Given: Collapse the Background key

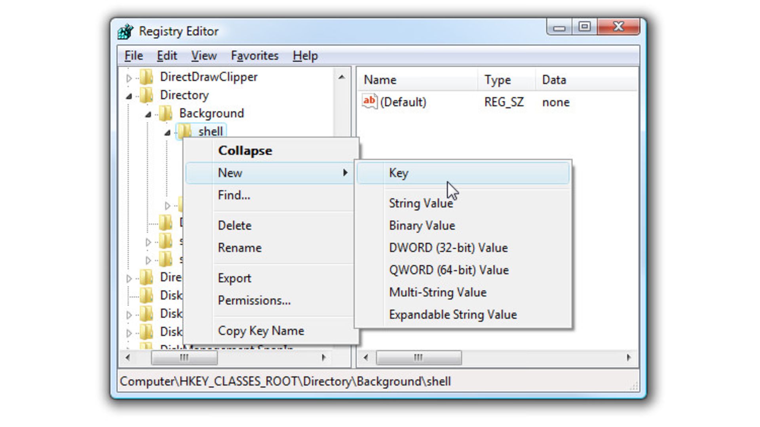Looking at the screenshot, I should click(x=148, y=115).
